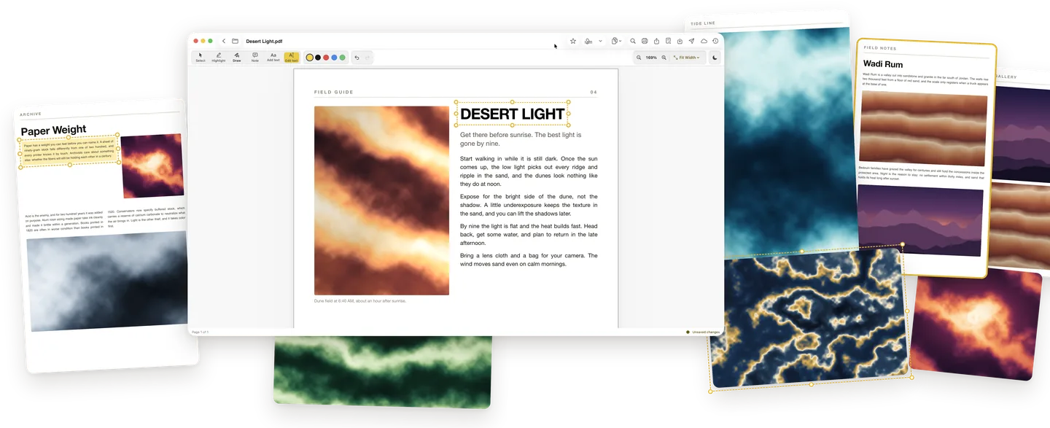Image resolution: width=1050 pixels, height=428 pixels.
Task: Click the 169% zoom value
Action: (x=651, y=58)
